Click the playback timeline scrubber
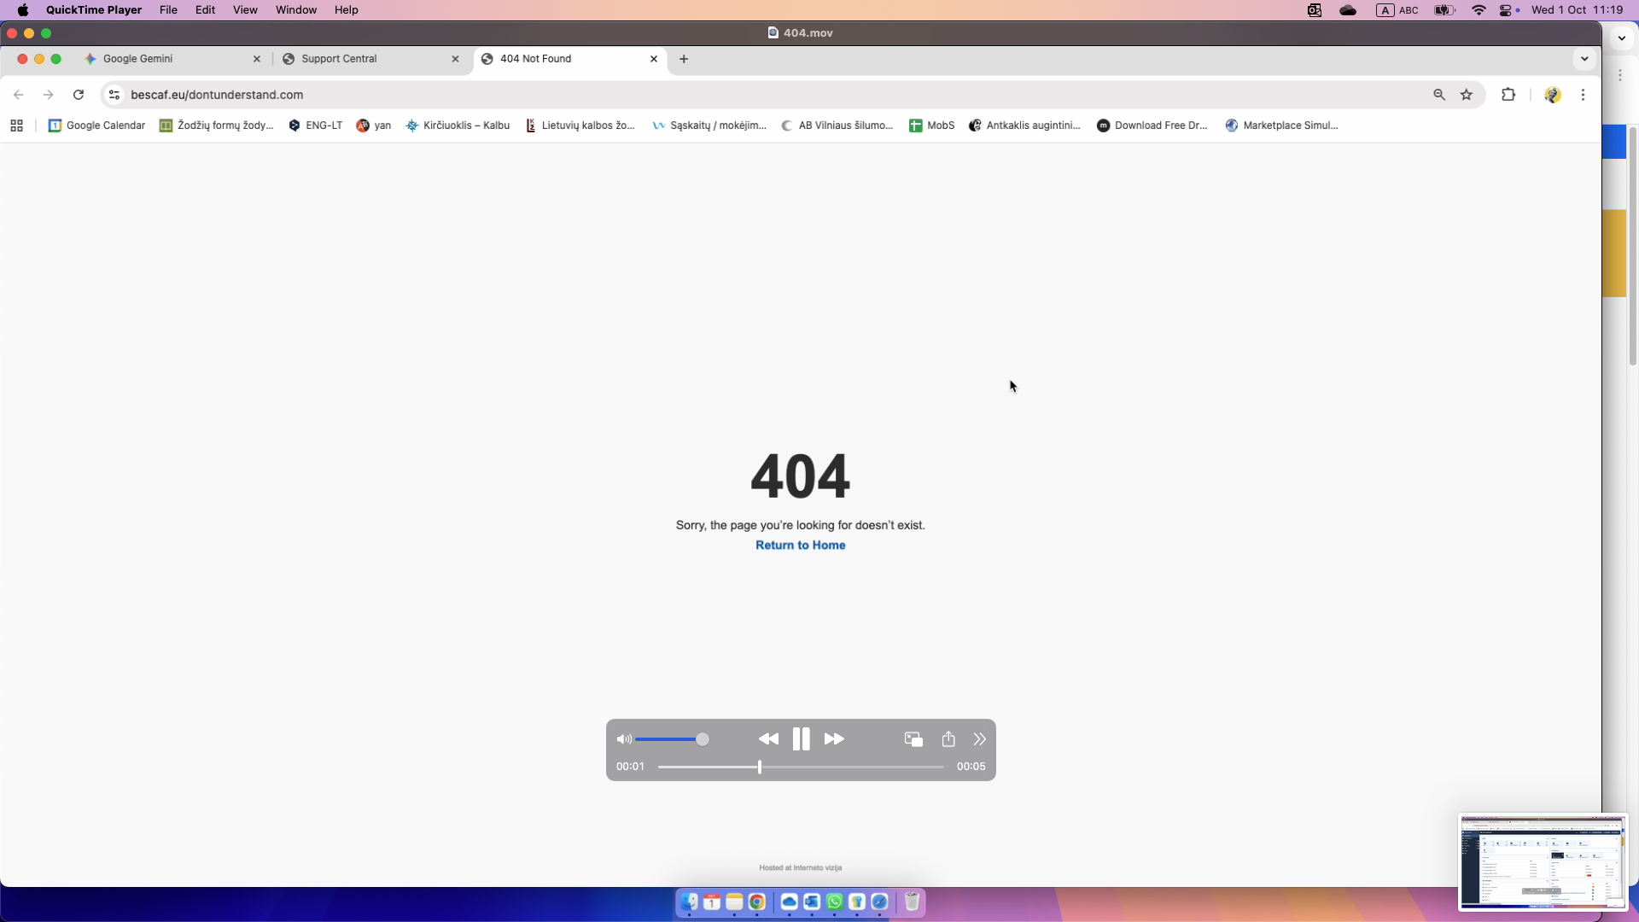This screenshot has width=1639, height=922. coord(760,767)
